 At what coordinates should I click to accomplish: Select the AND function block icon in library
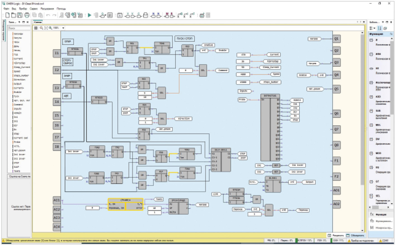pos(372,40)
